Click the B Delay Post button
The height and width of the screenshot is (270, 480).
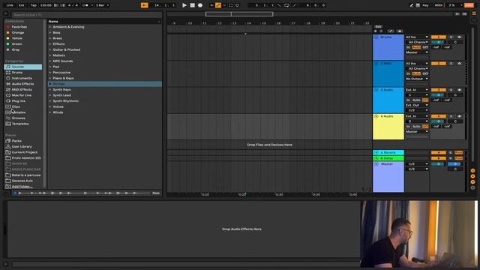point(458,158)
